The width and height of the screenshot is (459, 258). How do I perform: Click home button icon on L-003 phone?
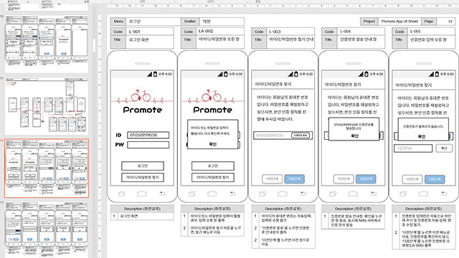point(283,193)
